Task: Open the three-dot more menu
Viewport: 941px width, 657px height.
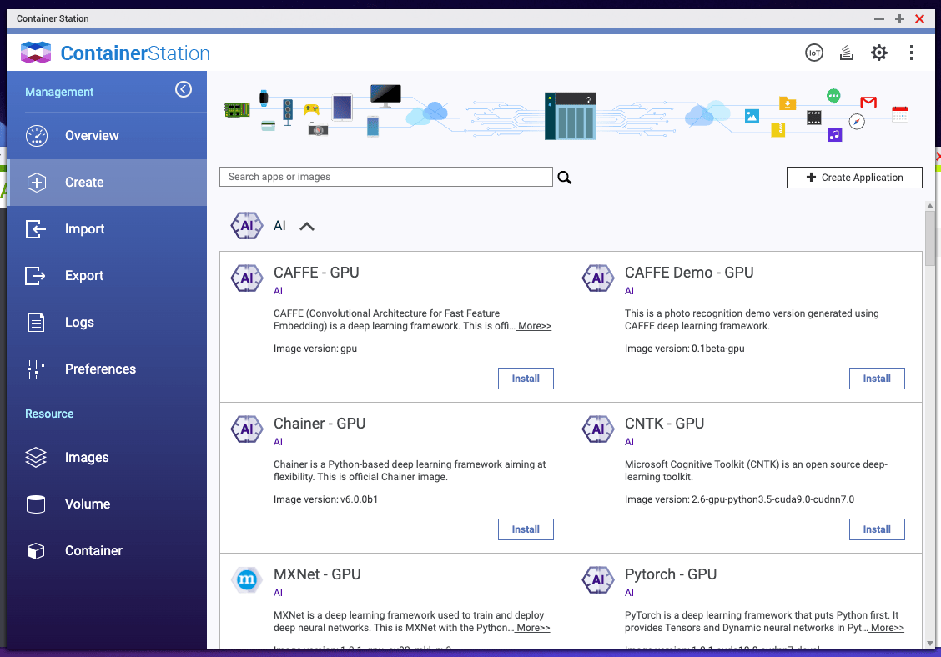Action: (x=911, y=53)
